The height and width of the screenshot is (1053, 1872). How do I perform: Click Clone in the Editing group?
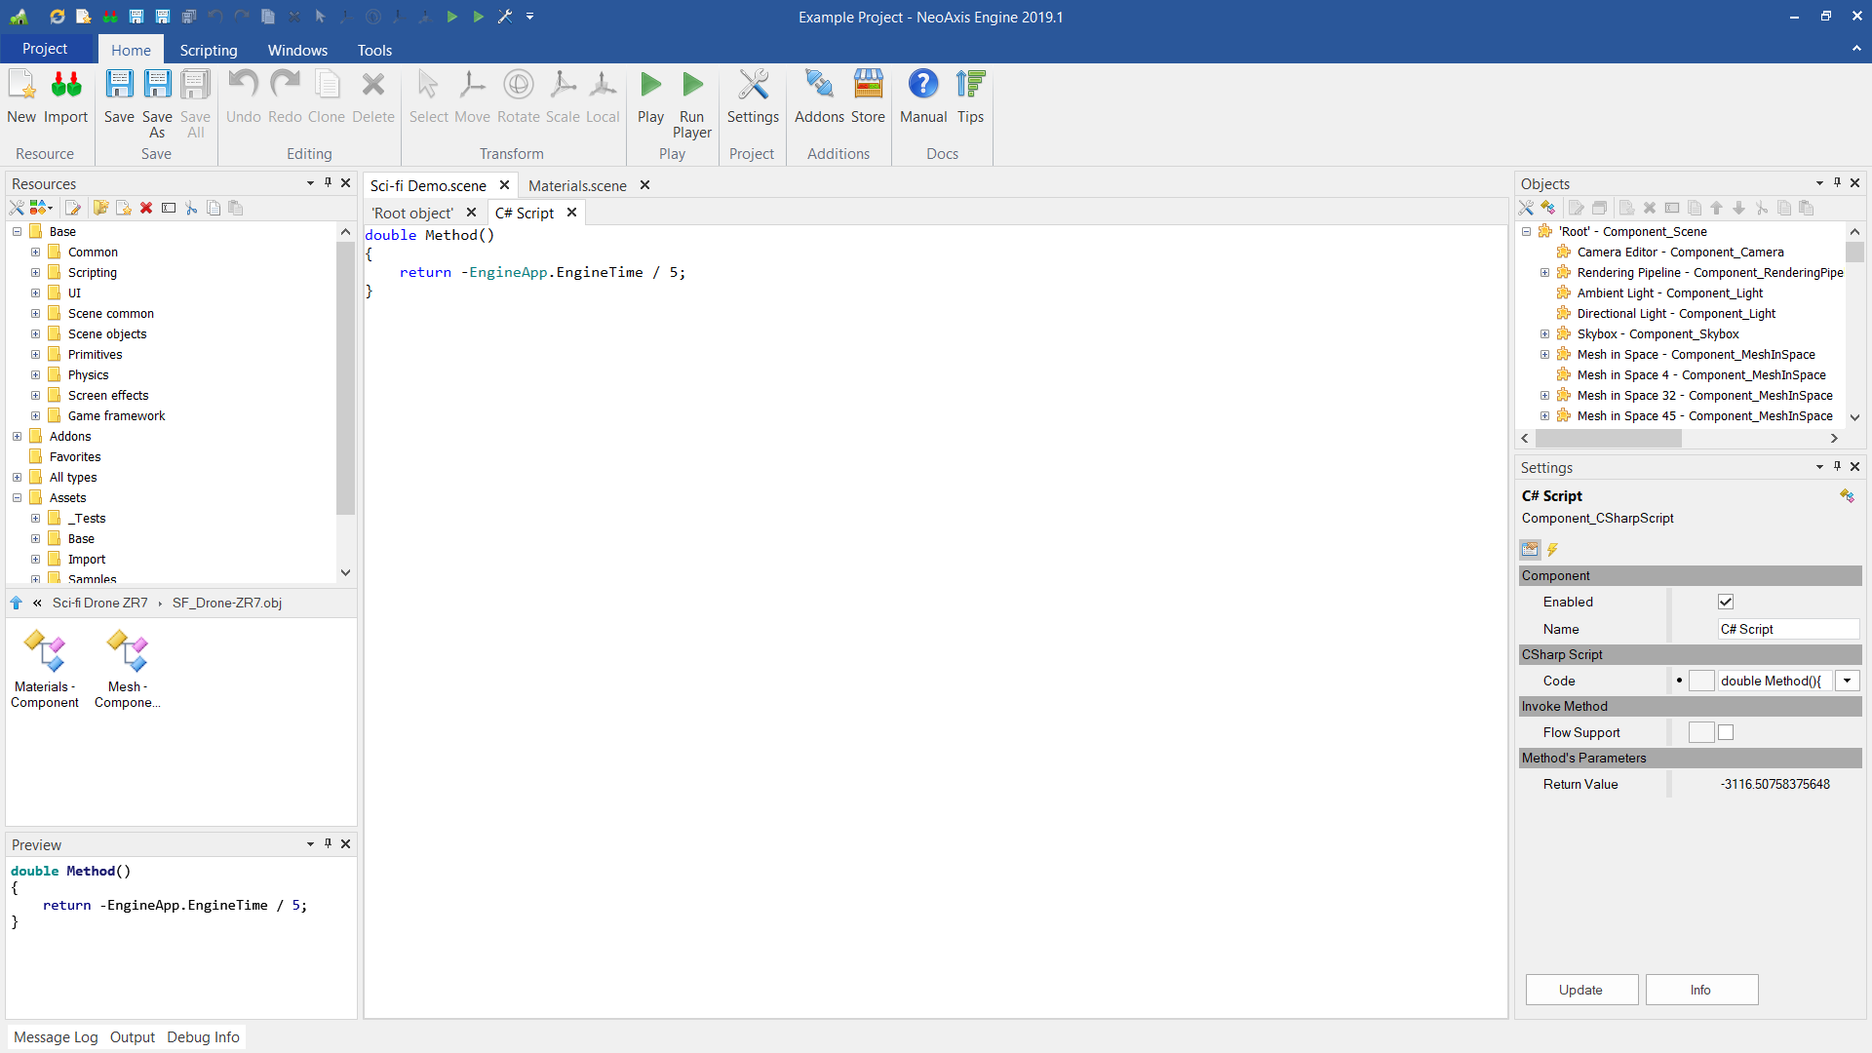tap(327, 97)
